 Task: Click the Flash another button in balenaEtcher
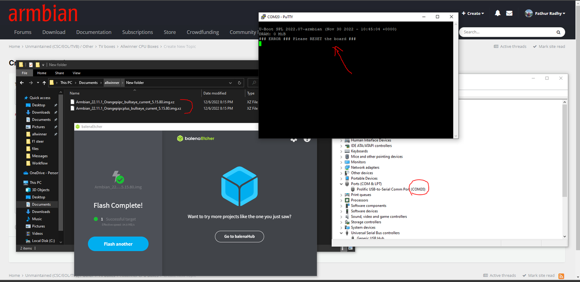[x=118, y=244]
